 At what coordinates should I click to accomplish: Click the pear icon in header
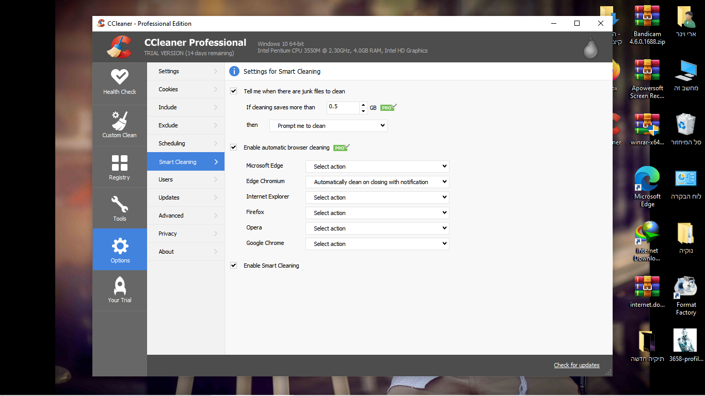(590, 47)
